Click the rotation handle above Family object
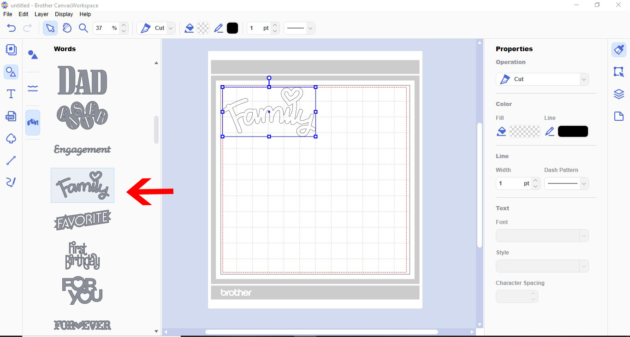 tap(269, 78)
